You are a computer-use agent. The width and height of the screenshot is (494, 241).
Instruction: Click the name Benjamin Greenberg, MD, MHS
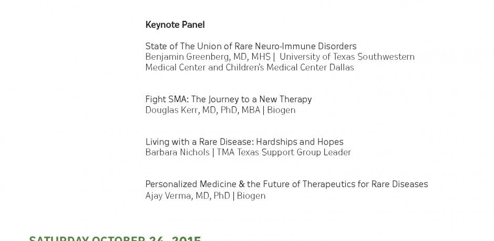point(208,57)
